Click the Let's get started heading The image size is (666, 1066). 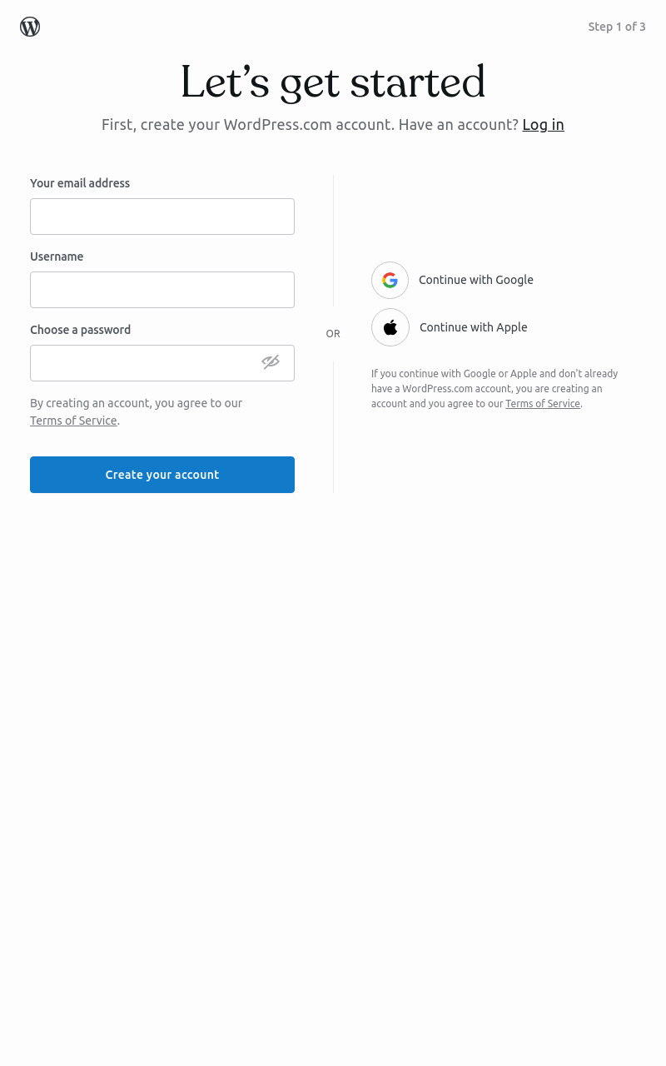coord(333,83)
